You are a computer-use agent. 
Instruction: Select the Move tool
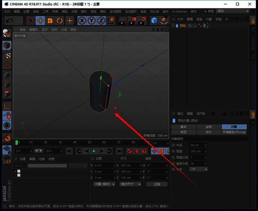[x=40, y=21]
